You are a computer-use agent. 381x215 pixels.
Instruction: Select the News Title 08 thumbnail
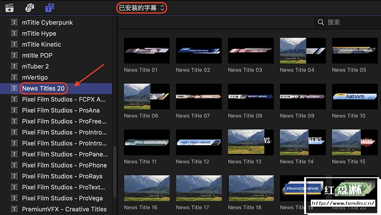(251, 96)
